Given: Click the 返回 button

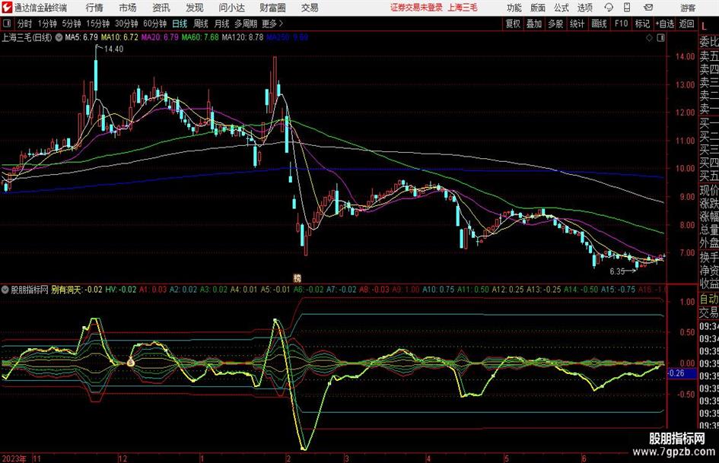Looking at the screenshot, I should [x=686, y=24].
